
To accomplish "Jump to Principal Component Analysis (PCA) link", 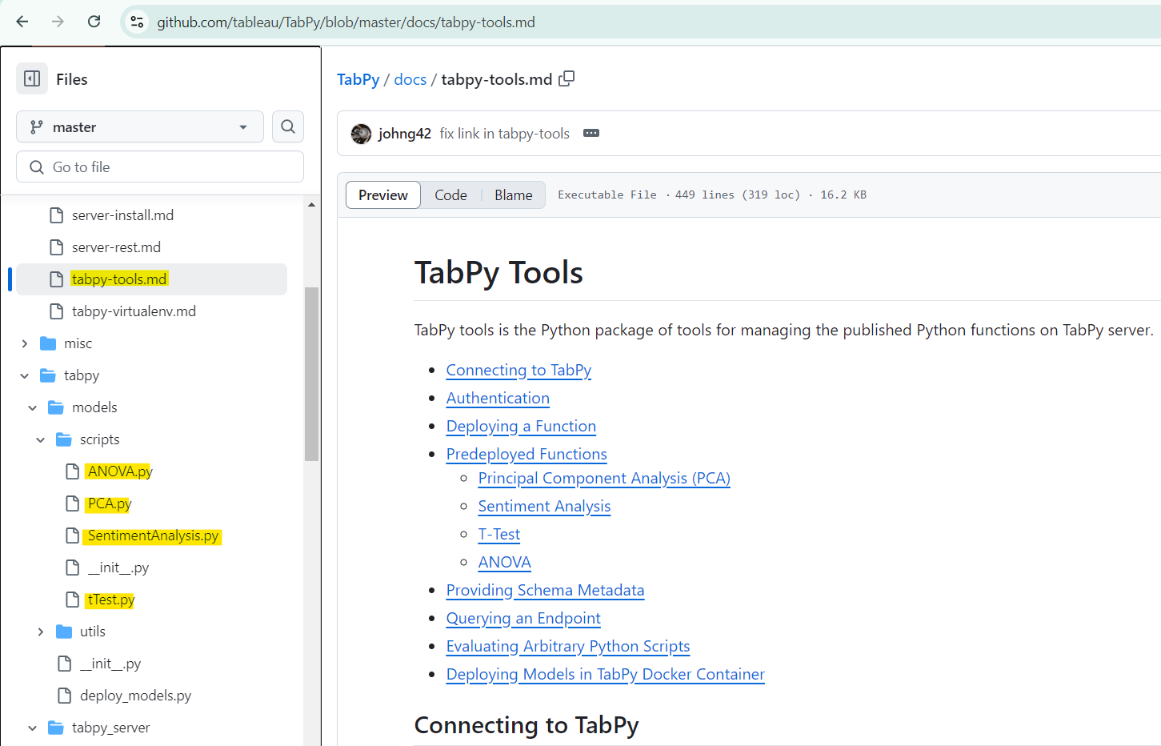I will [604, 478].
